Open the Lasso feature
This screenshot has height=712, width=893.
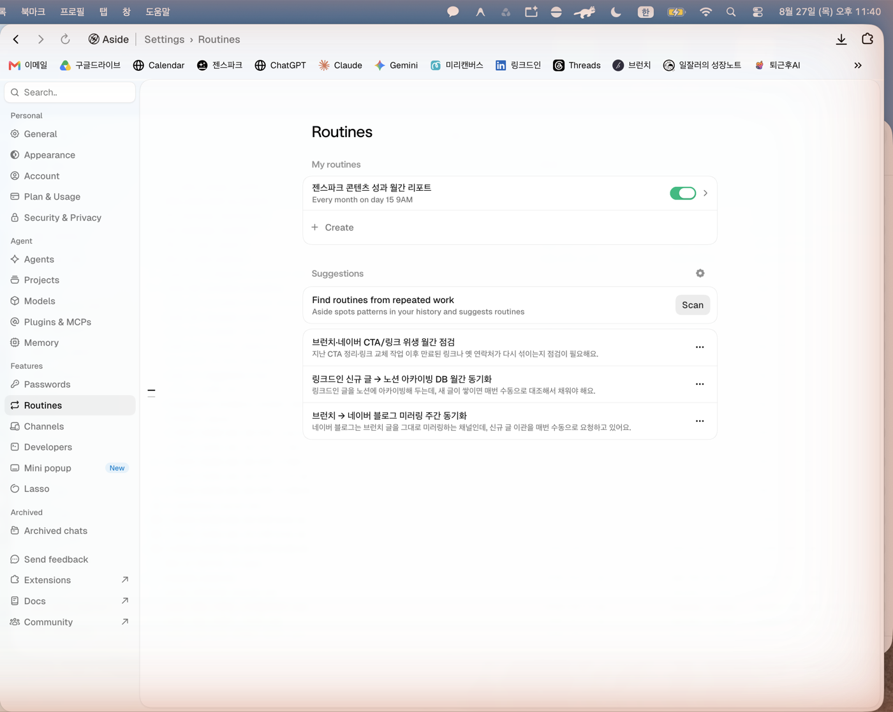70,489
